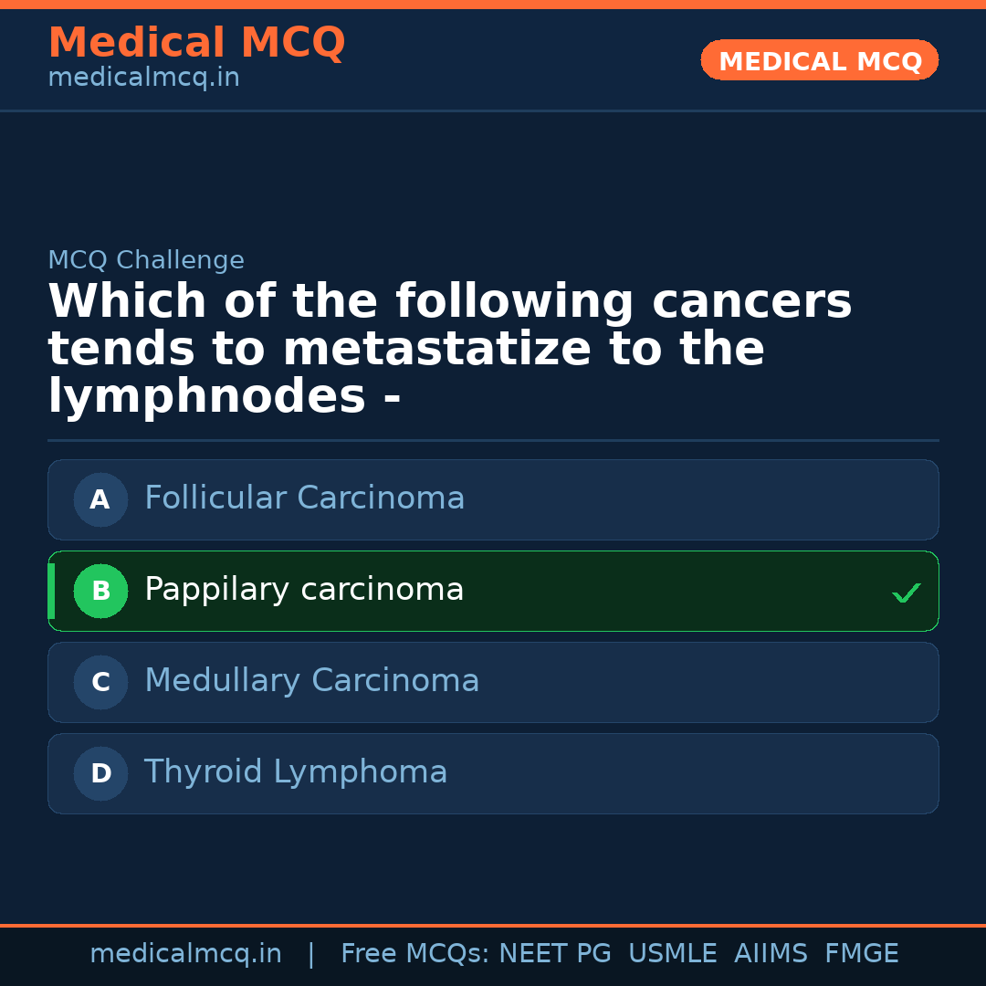The height and width of the screenshot is (986, 986).
Task: Click the green checkmark on option B
Action: click(906, 593)
